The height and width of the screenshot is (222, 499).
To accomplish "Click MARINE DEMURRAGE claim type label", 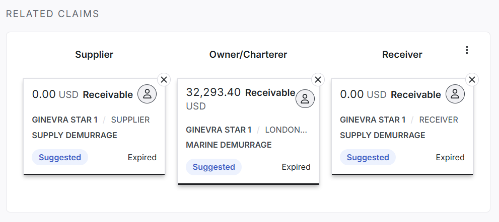I will 229,145.
